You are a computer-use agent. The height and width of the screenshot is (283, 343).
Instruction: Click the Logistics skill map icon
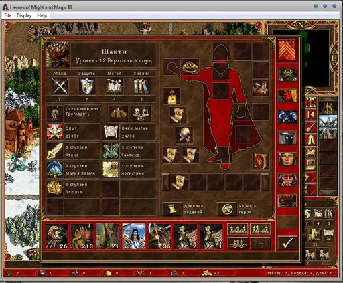click(x=111, y=169)
